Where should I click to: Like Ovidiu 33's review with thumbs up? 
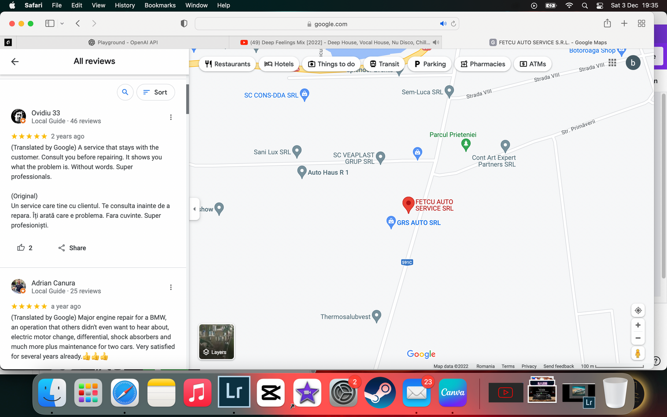[x=21, y=248]
